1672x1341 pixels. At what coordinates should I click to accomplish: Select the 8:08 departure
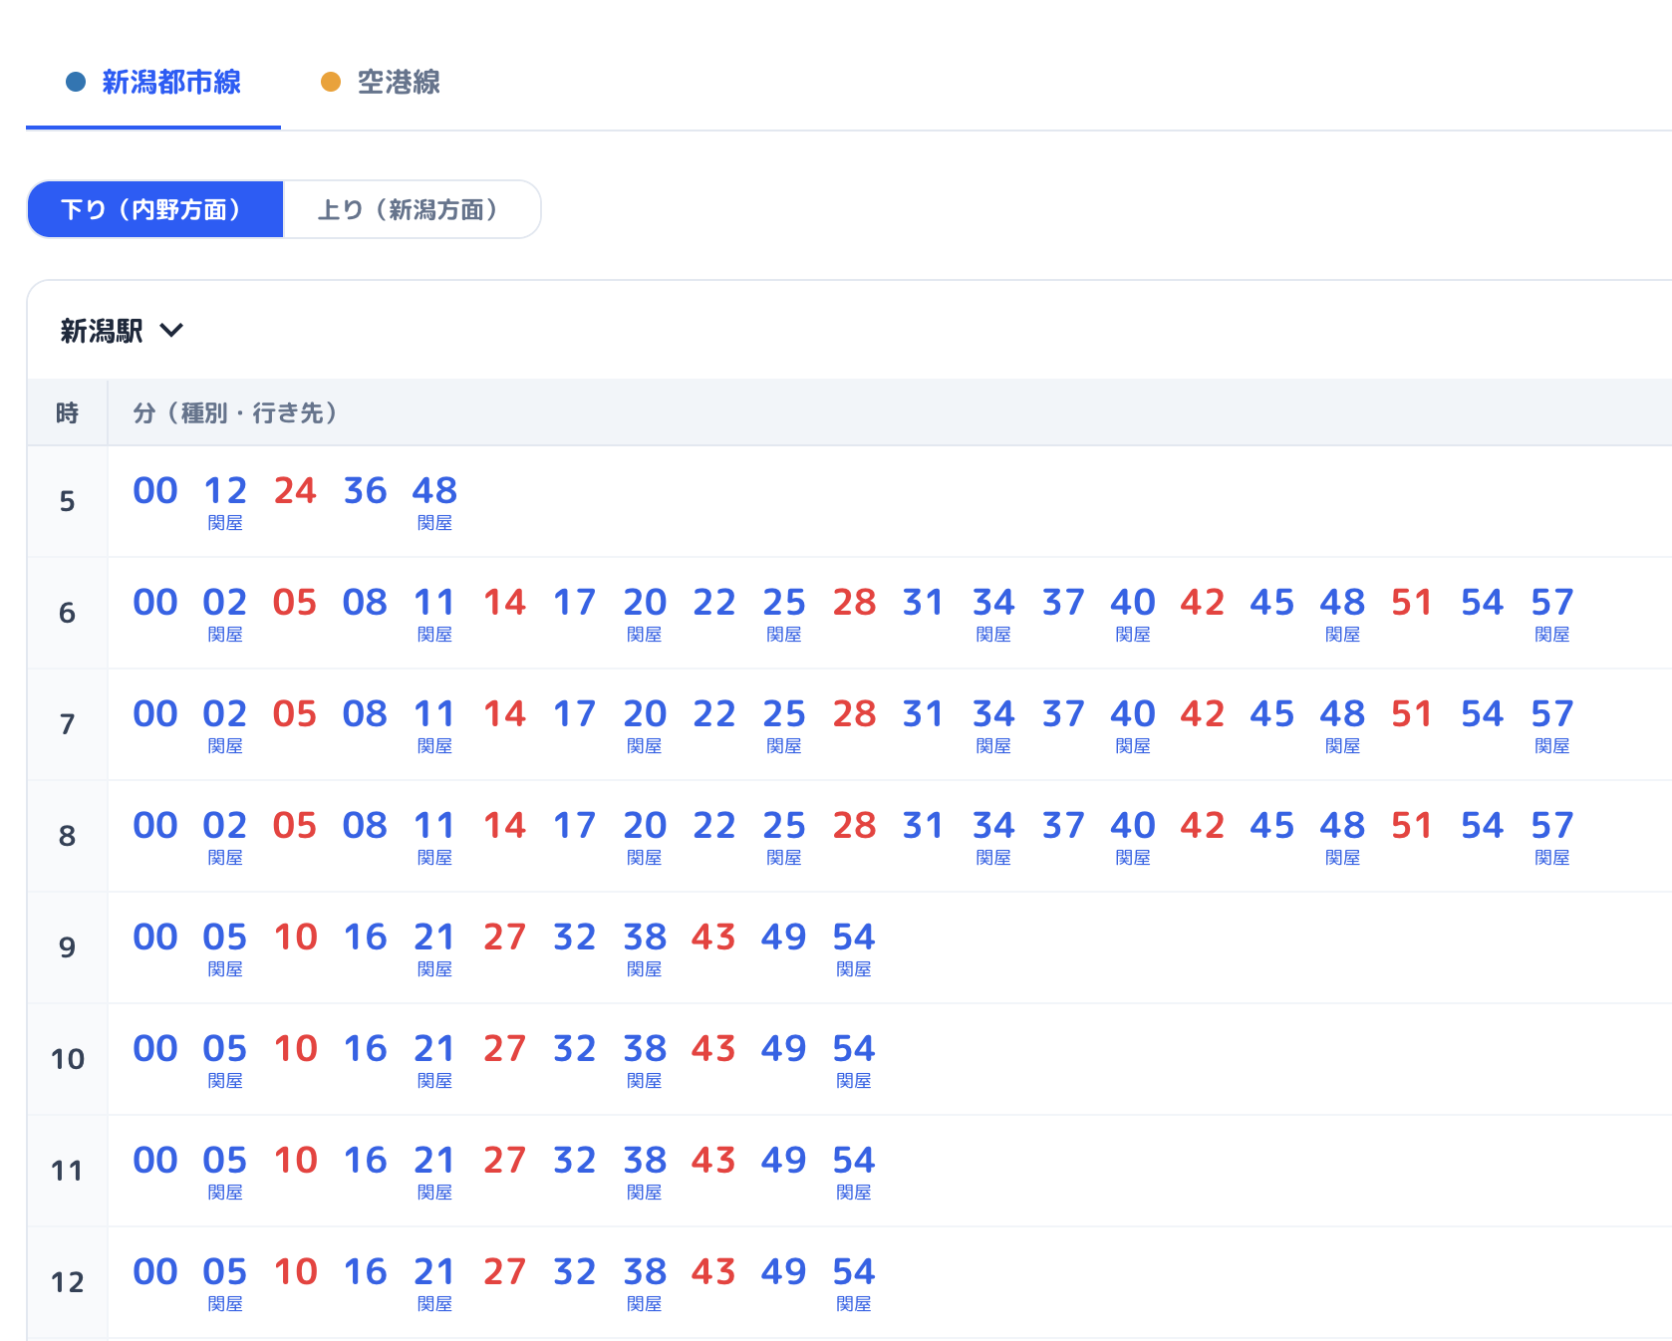365,825
